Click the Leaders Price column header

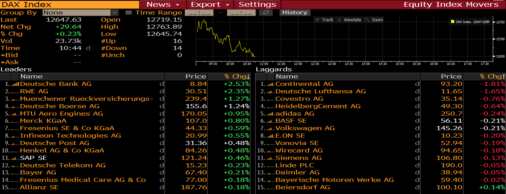coord(186,76)
